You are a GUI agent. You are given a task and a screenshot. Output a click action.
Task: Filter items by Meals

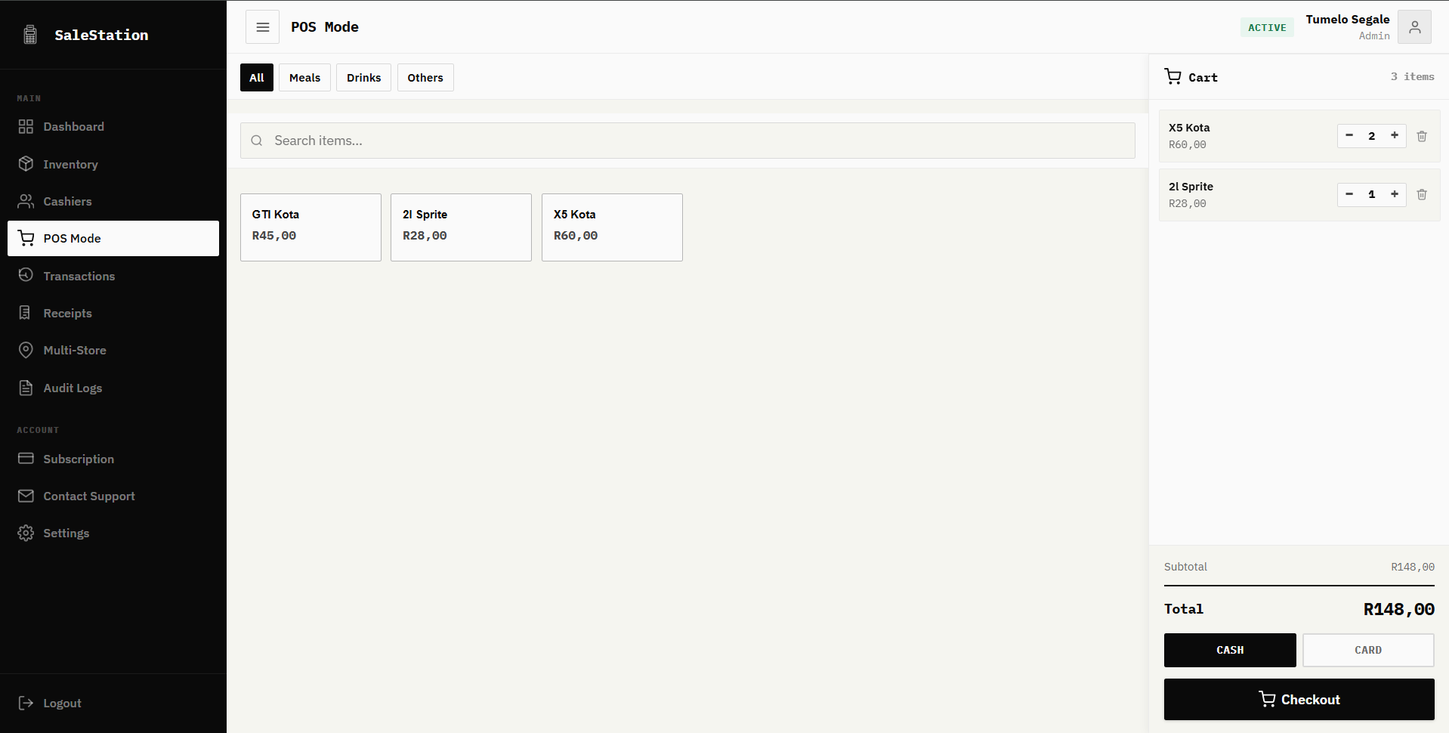pyautogui.click(x=304, y=77)
